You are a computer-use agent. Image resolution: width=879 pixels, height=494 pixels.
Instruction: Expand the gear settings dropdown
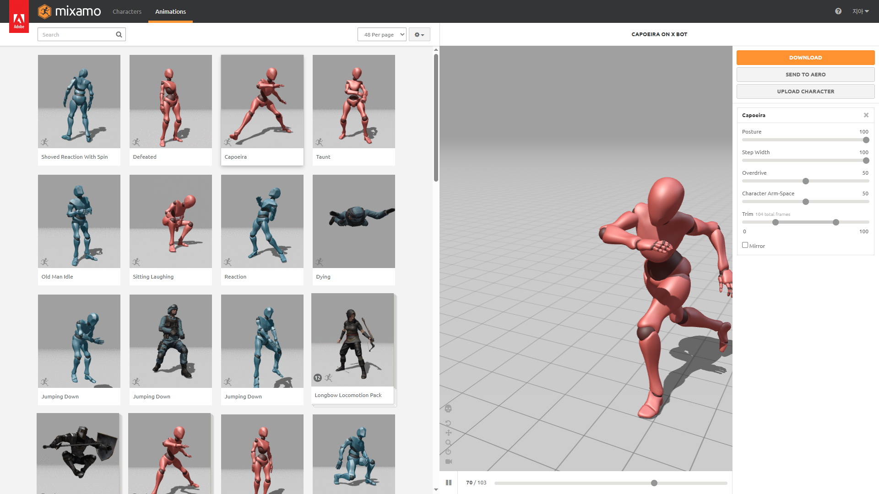pyautogui.click(x=419, y=34)
